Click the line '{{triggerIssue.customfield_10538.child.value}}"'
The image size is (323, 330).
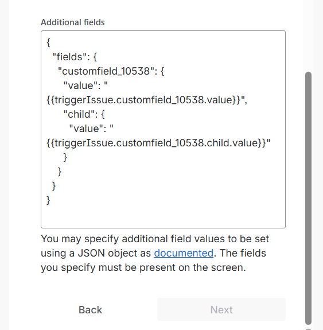point(158,143)
